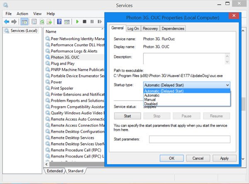Click the Back arrow in Services toolbar
The height and width of the screenshot is (184, 249).
pyautogui.click(x=7, y=22)
